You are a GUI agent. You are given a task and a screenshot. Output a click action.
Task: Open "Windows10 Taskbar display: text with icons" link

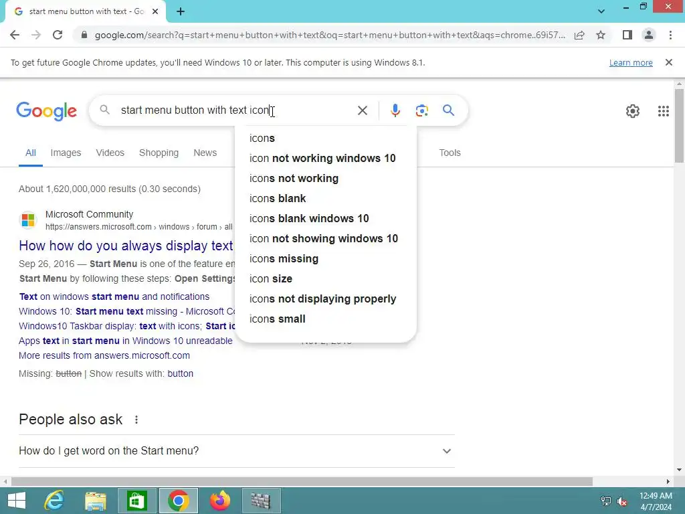[126, 326]
